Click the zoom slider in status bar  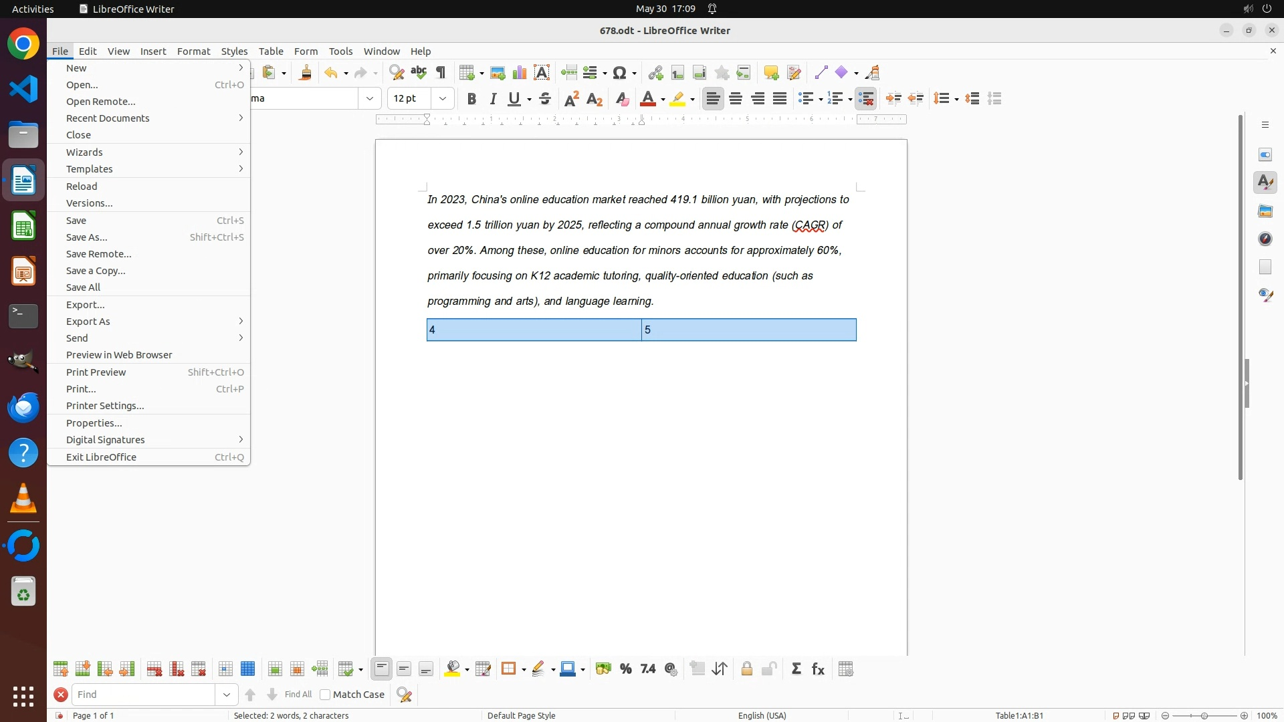coord(1204,716)
